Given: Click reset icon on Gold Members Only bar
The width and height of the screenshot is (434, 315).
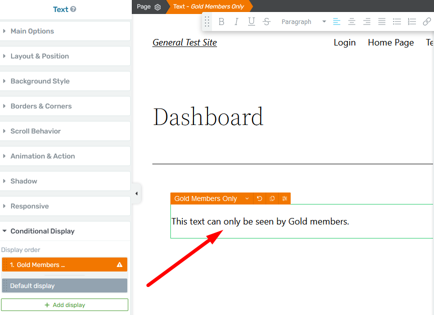Looking at the screenshot, I should [260, 198].
